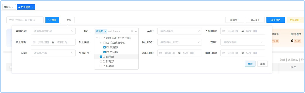This screenshot has width=305, height=93.
Task: Click the 重置 button
Action: (262, 64)
